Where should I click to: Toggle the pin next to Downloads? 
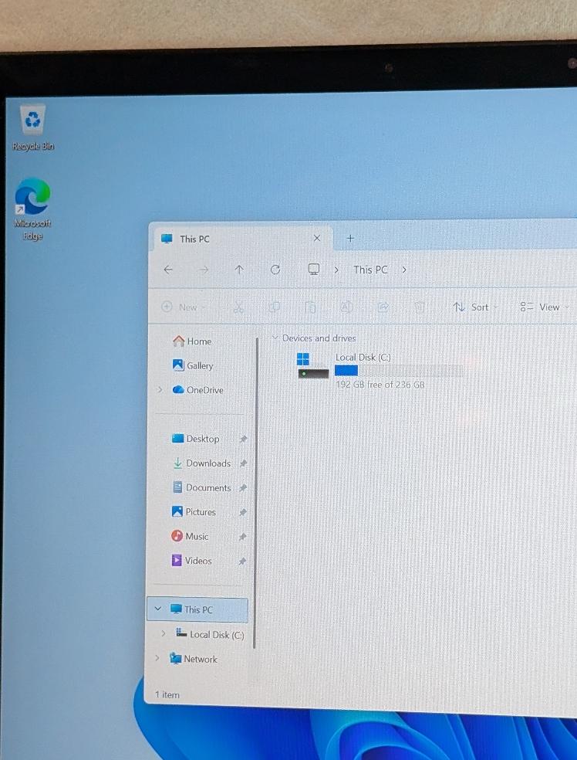(x=243, y=463)
